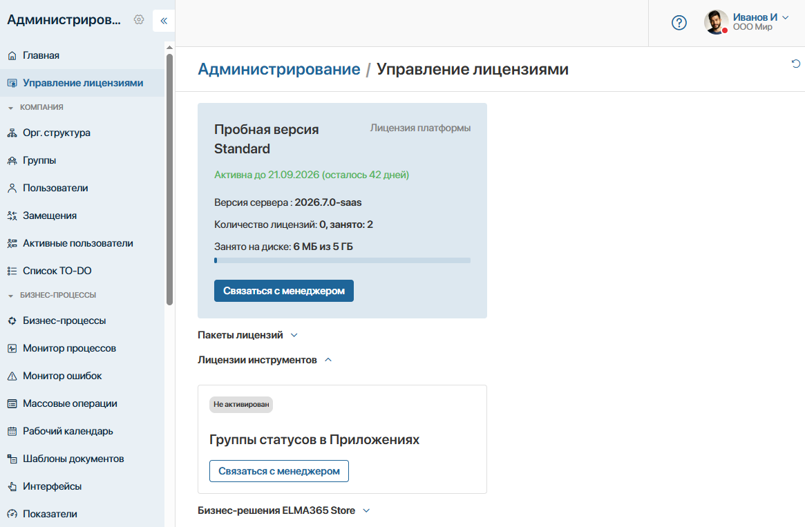Click the Пользователи person icon
The height and width of the screenshot is (527, 805).
12,189
